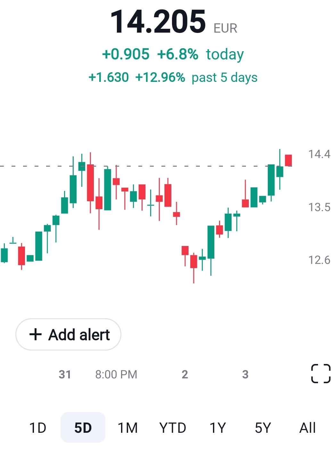The image size is (335, 451).
Task: Tap the past 5 days change line
Action: 173,77
